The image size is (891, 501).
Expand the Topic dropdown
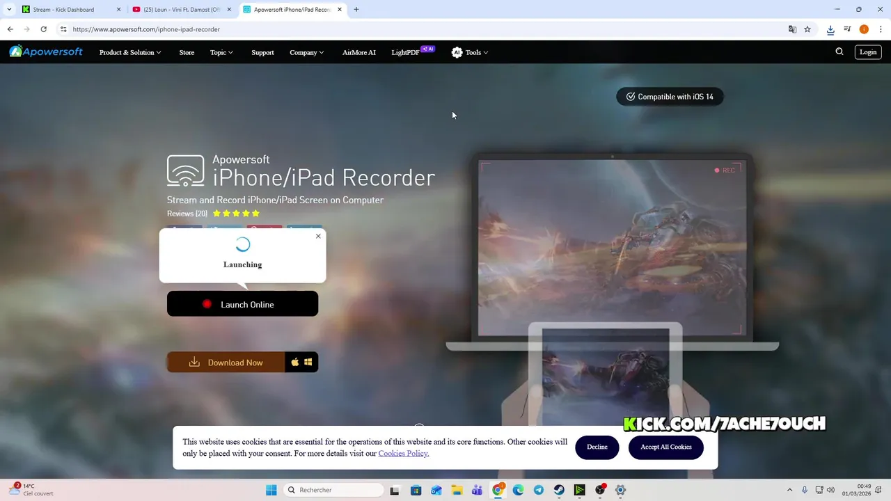pyautogui.click(x=221, y=52)
